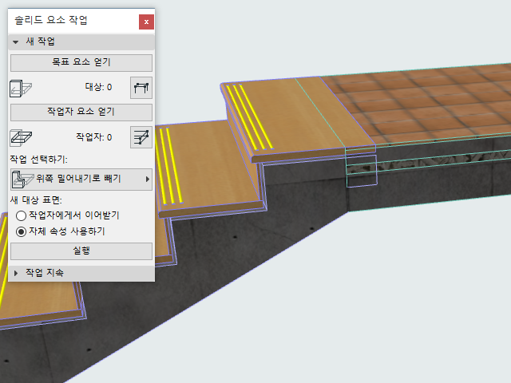Click the 새 대상 표면: label
The image size is (511, 383).
pos(36,199)
